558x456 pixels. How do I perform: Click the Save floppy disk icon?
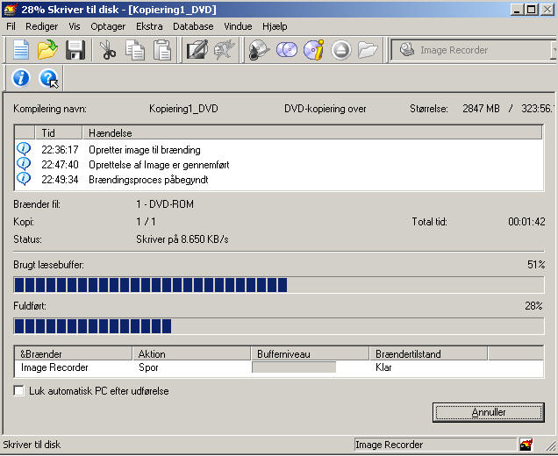75,49
